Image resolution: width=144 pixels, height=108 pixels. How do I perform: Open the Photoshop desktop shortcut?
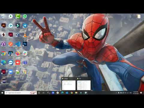(x=25, y=44)
